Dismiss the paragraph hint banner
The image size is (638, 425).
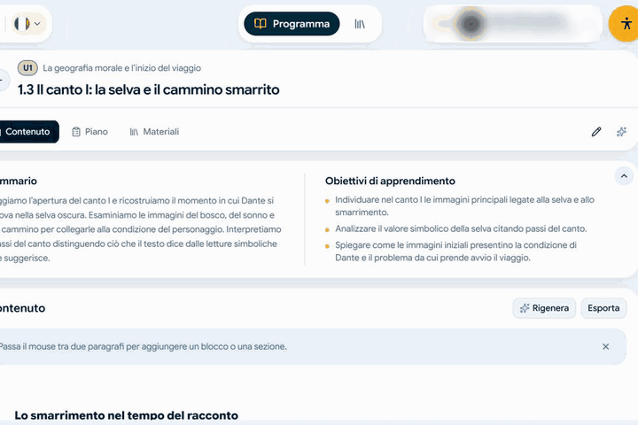point(605,346)
